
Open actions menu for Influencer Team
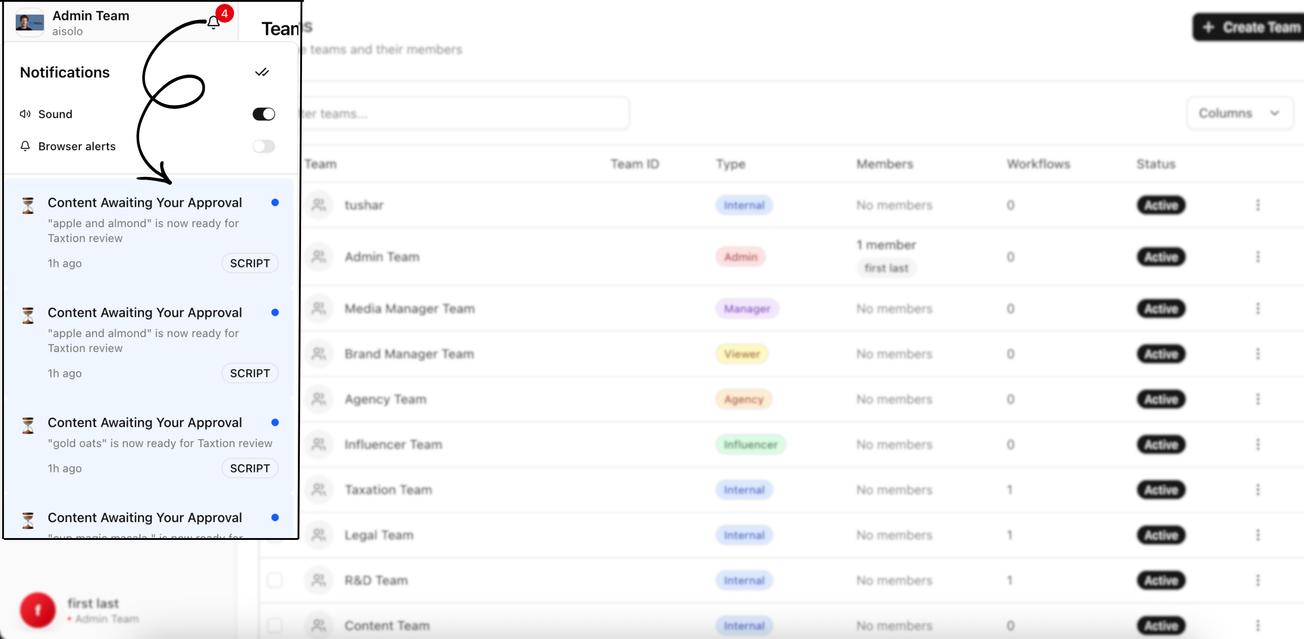point(1257,444)
